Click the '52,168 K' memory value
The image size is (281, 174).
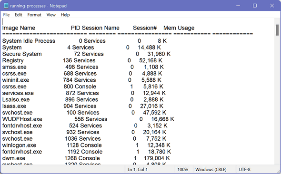click(x=151, y=60)
